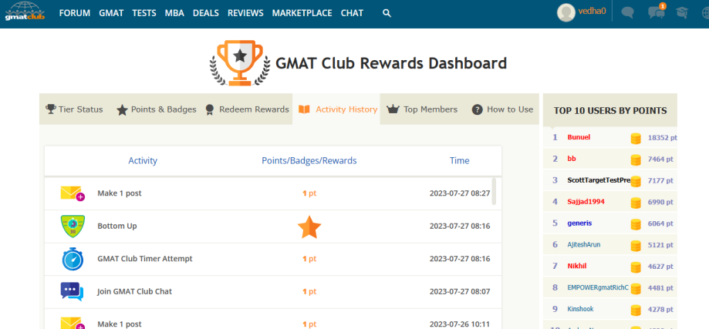709x329 pixels.
Task: Click the How to Use question icon
Action: click(477, 109)
